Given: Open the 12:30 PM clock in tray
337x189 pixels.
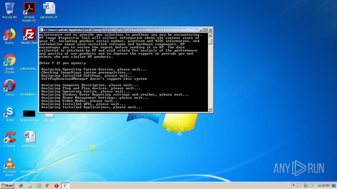Looking at the screenshot, I should [324, 186].
